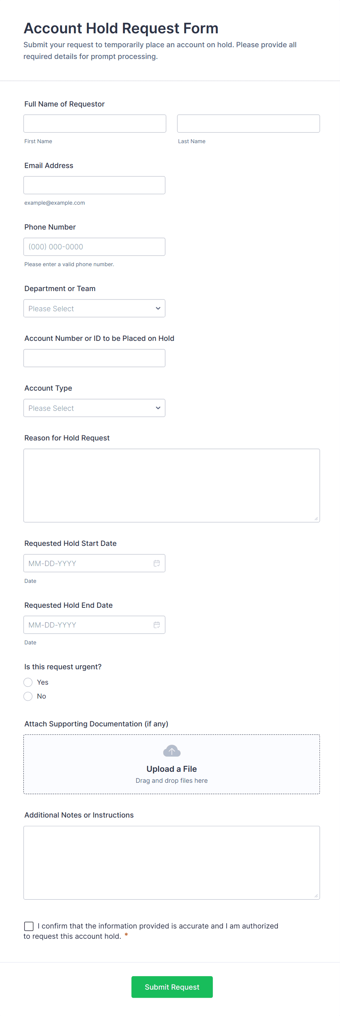Click the Submit Request button
Viewport: 340px width, 1016px height.
click(x=172, y=987)
